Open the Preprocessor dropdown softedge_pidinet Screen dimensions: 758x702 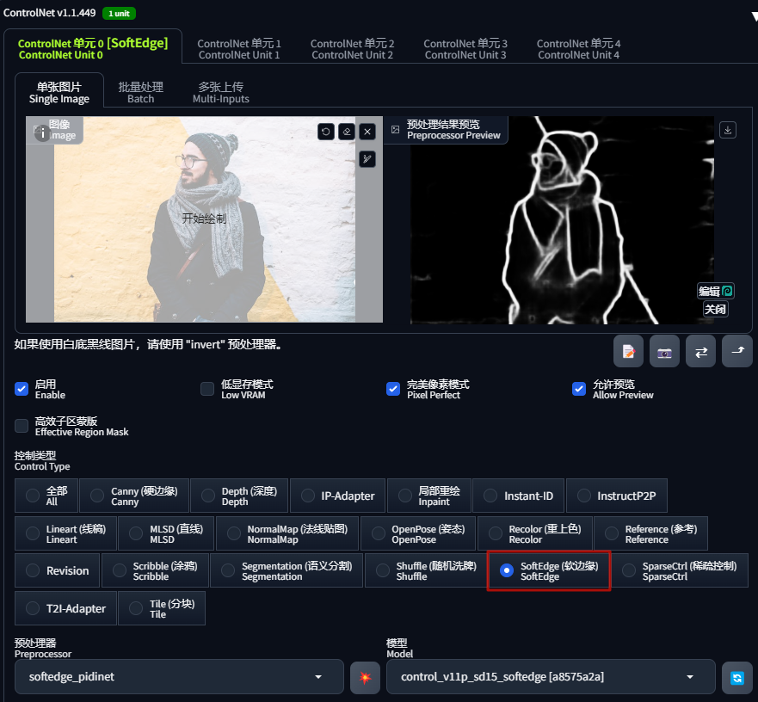tap(179, 677)
